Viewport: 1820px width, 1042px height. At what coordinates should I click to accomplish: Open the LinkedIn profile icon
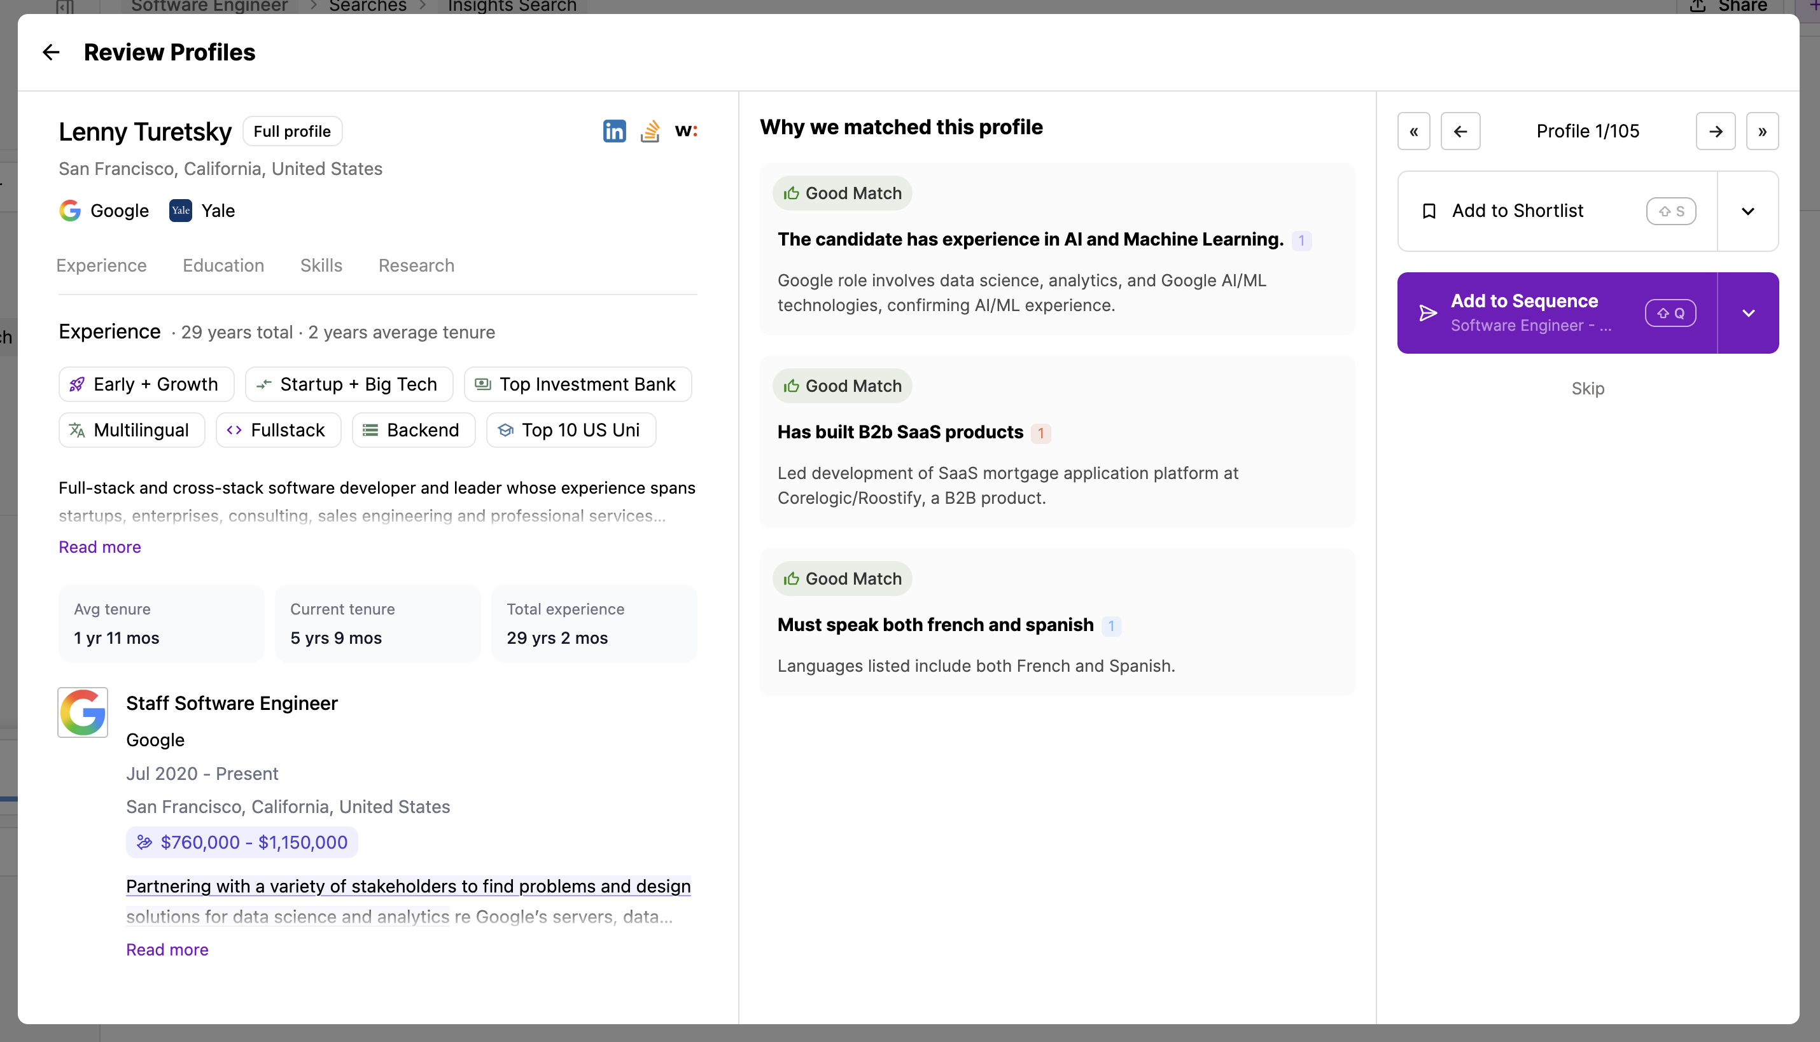[x=614, y=131]
